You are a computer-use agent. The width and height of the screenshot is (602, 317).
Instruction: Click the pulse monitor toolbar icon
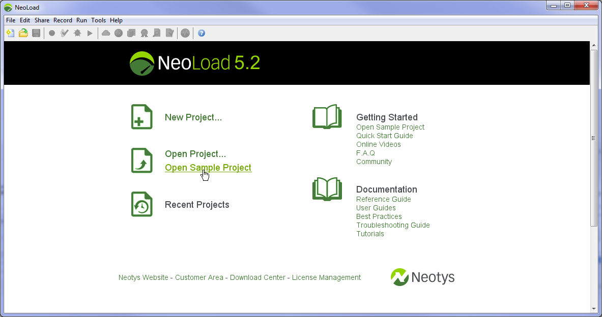(185, 34)
